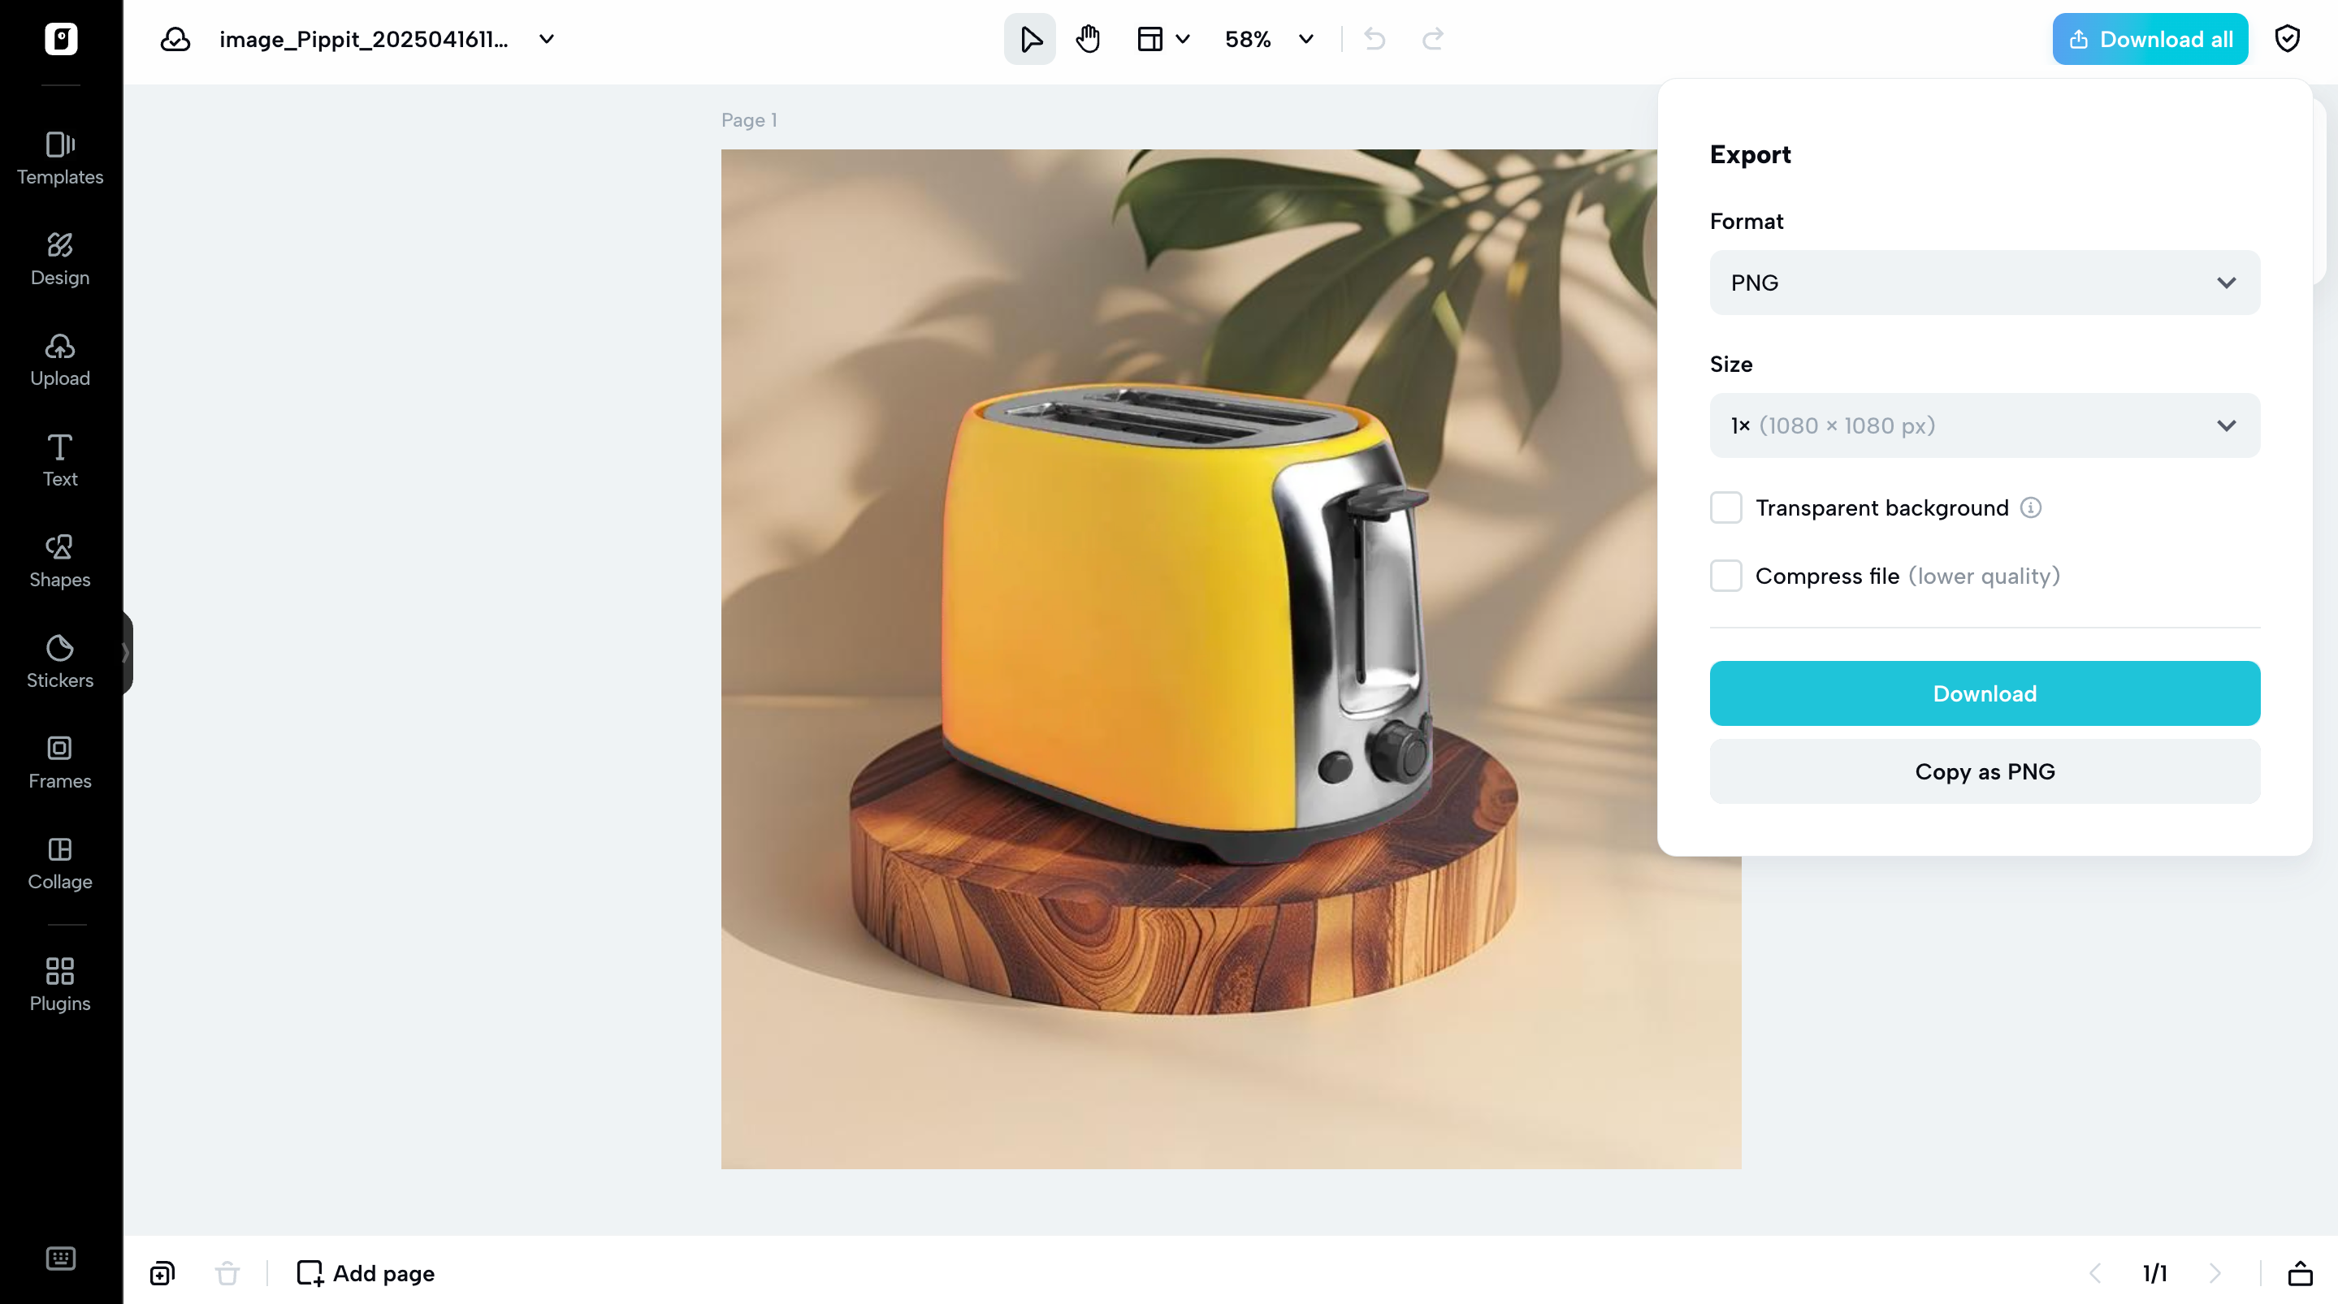Open the zoom level dropdown
2338x1304 pixels.
[1305, 39]
